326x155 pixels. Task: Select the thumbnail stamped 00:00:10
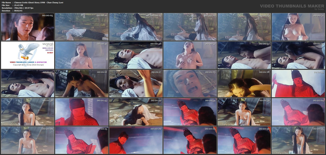[x=82, y=27]
